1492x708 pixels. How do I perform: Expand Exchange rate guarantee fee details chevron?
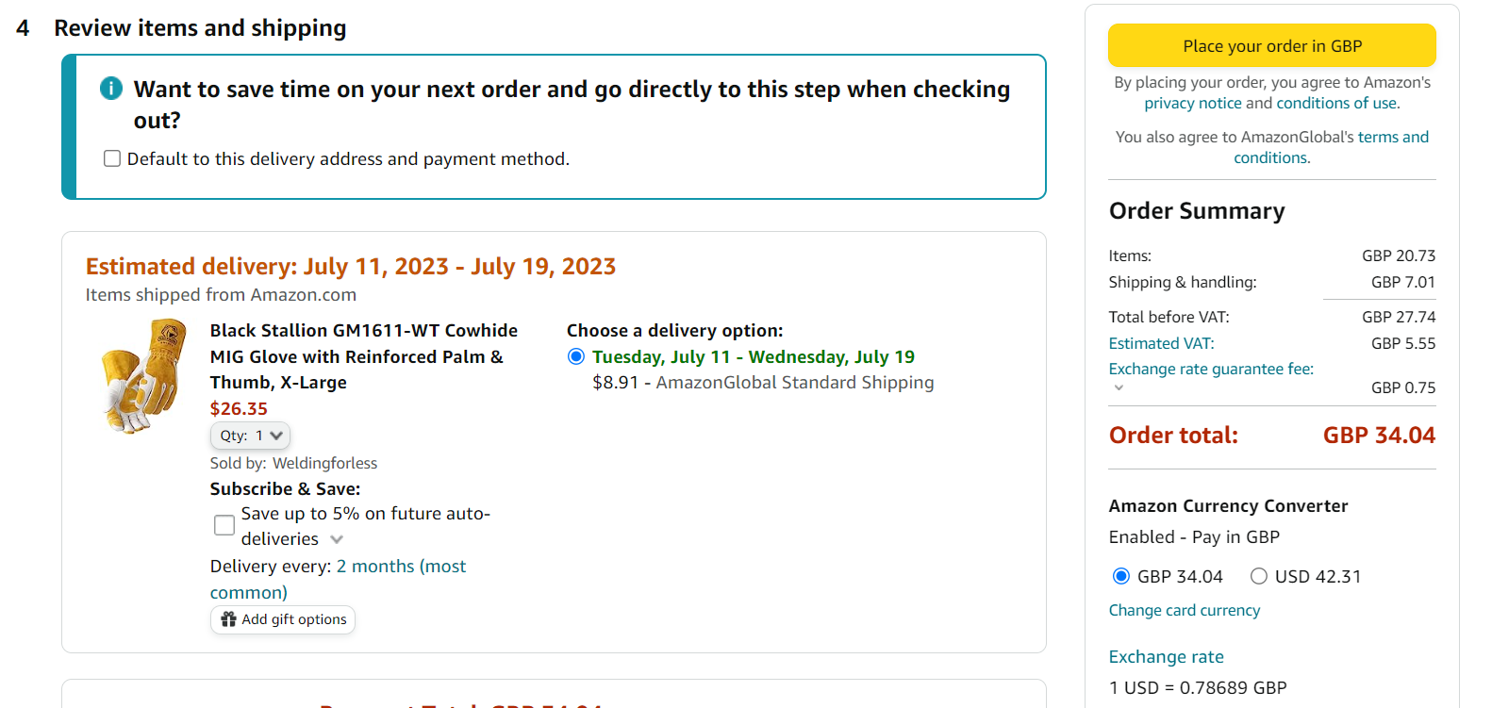coord(1119,387)
